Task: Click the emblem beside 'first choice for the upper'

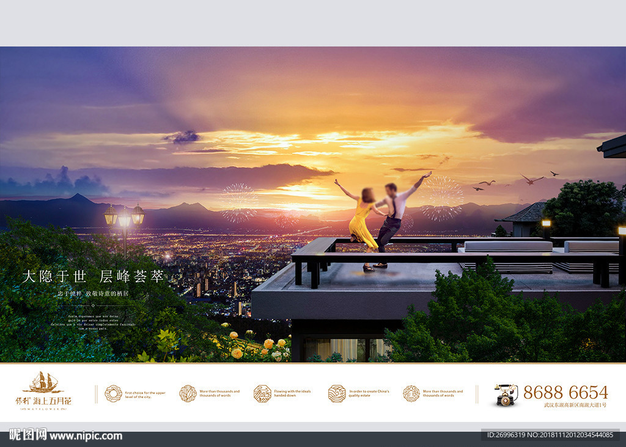Action: [x=113, y=393]
